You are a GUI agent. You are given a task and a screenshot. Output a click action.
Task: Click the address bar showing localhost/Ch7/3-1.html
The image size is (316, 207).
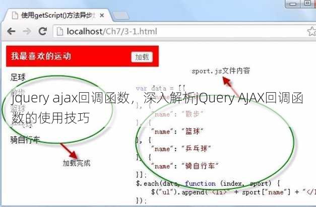click(184, 31)
